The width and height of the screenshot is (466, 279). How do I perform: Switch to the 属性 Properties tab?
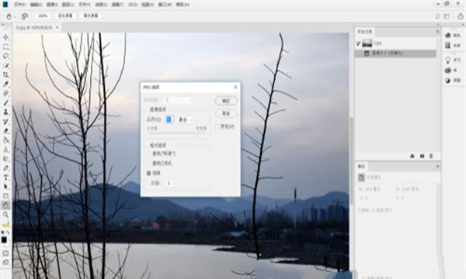(361, 167)
